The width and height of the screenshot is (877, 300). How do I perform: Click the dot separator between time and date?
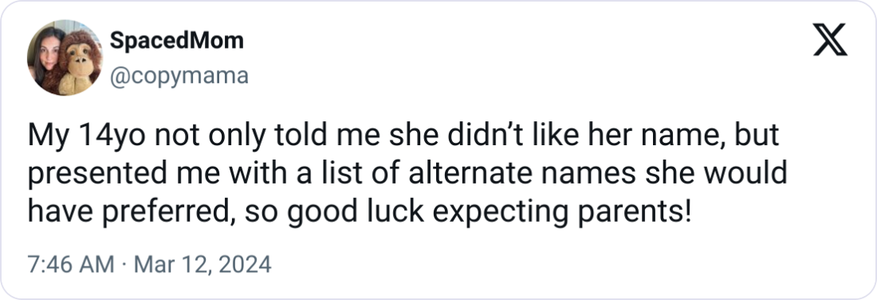(x=124, y=265)
